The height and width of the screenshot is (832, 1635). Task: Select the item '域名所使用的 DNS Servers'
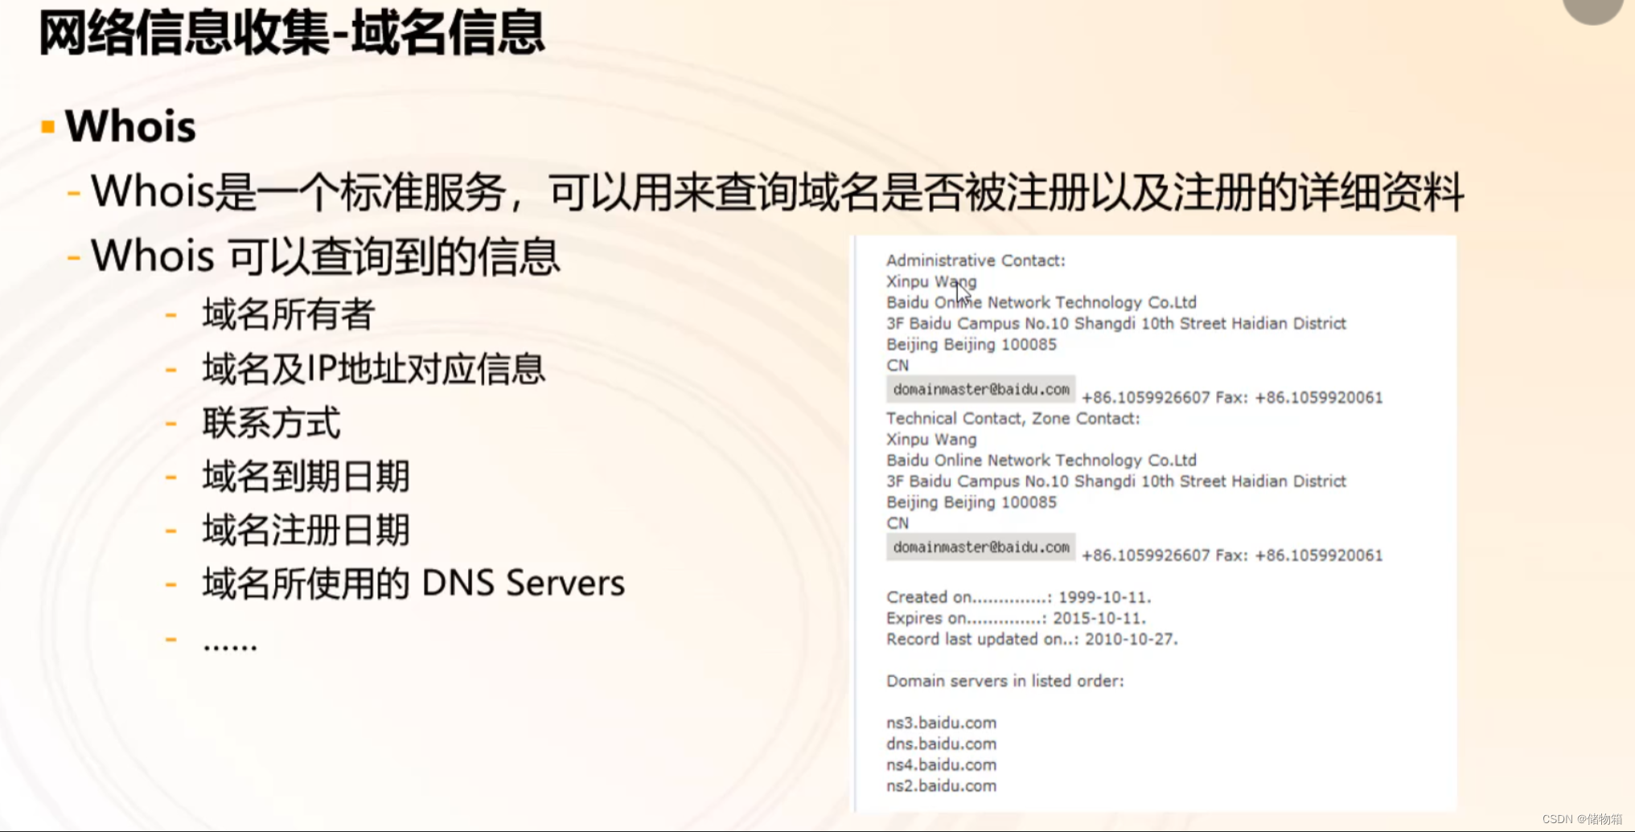pos(413,583)
